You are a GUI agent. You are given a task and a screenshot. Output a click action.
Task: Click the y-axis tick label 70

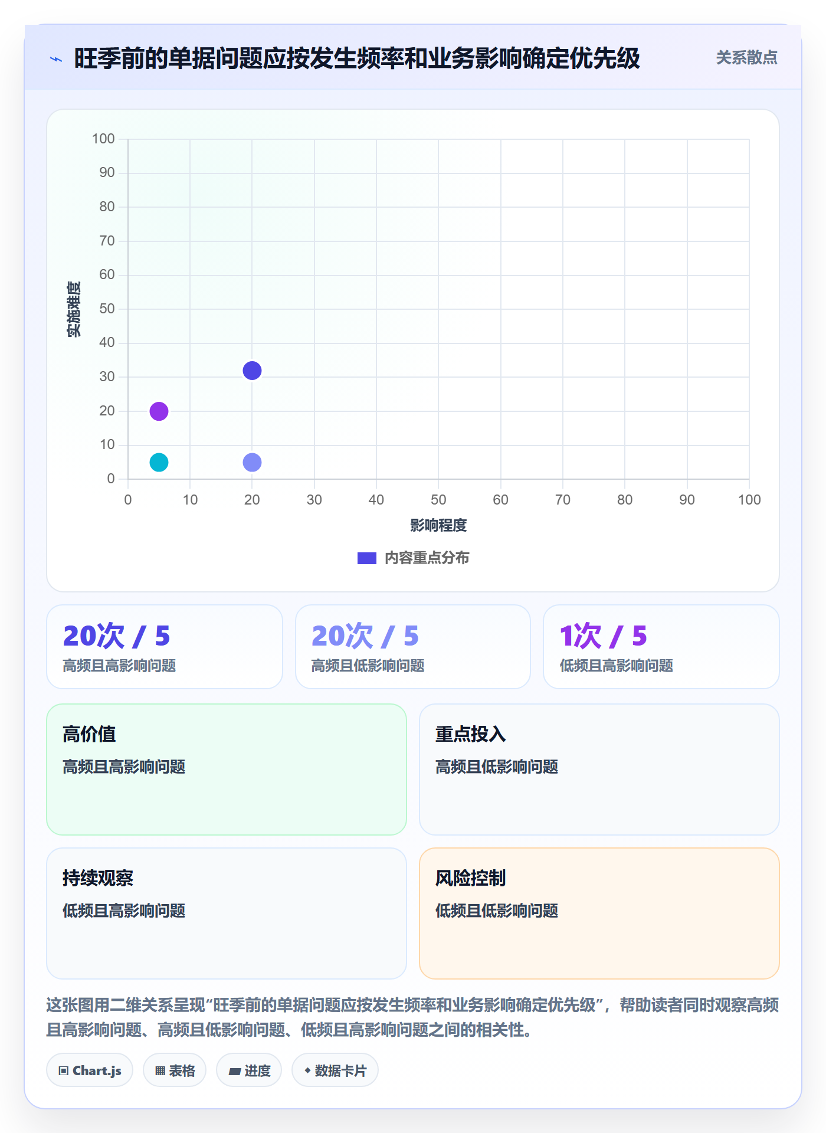click(107, 241)
